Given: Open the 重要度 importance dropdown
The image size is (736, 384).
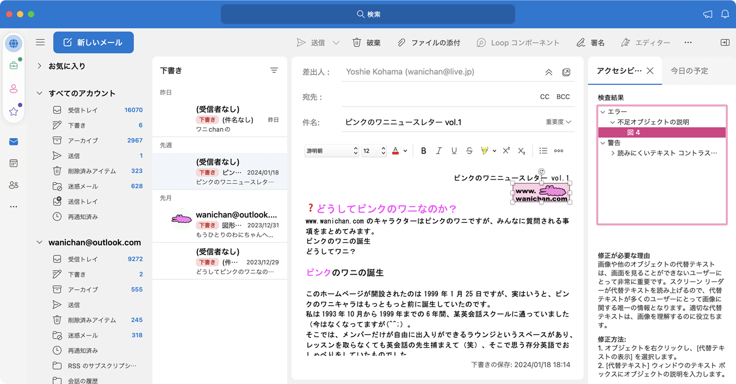Looking at the screenshot, I should (x=558, y=122).
